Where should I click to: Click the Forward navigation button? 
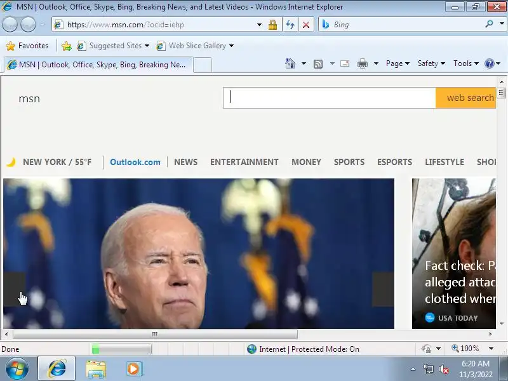tap(28, 25)
